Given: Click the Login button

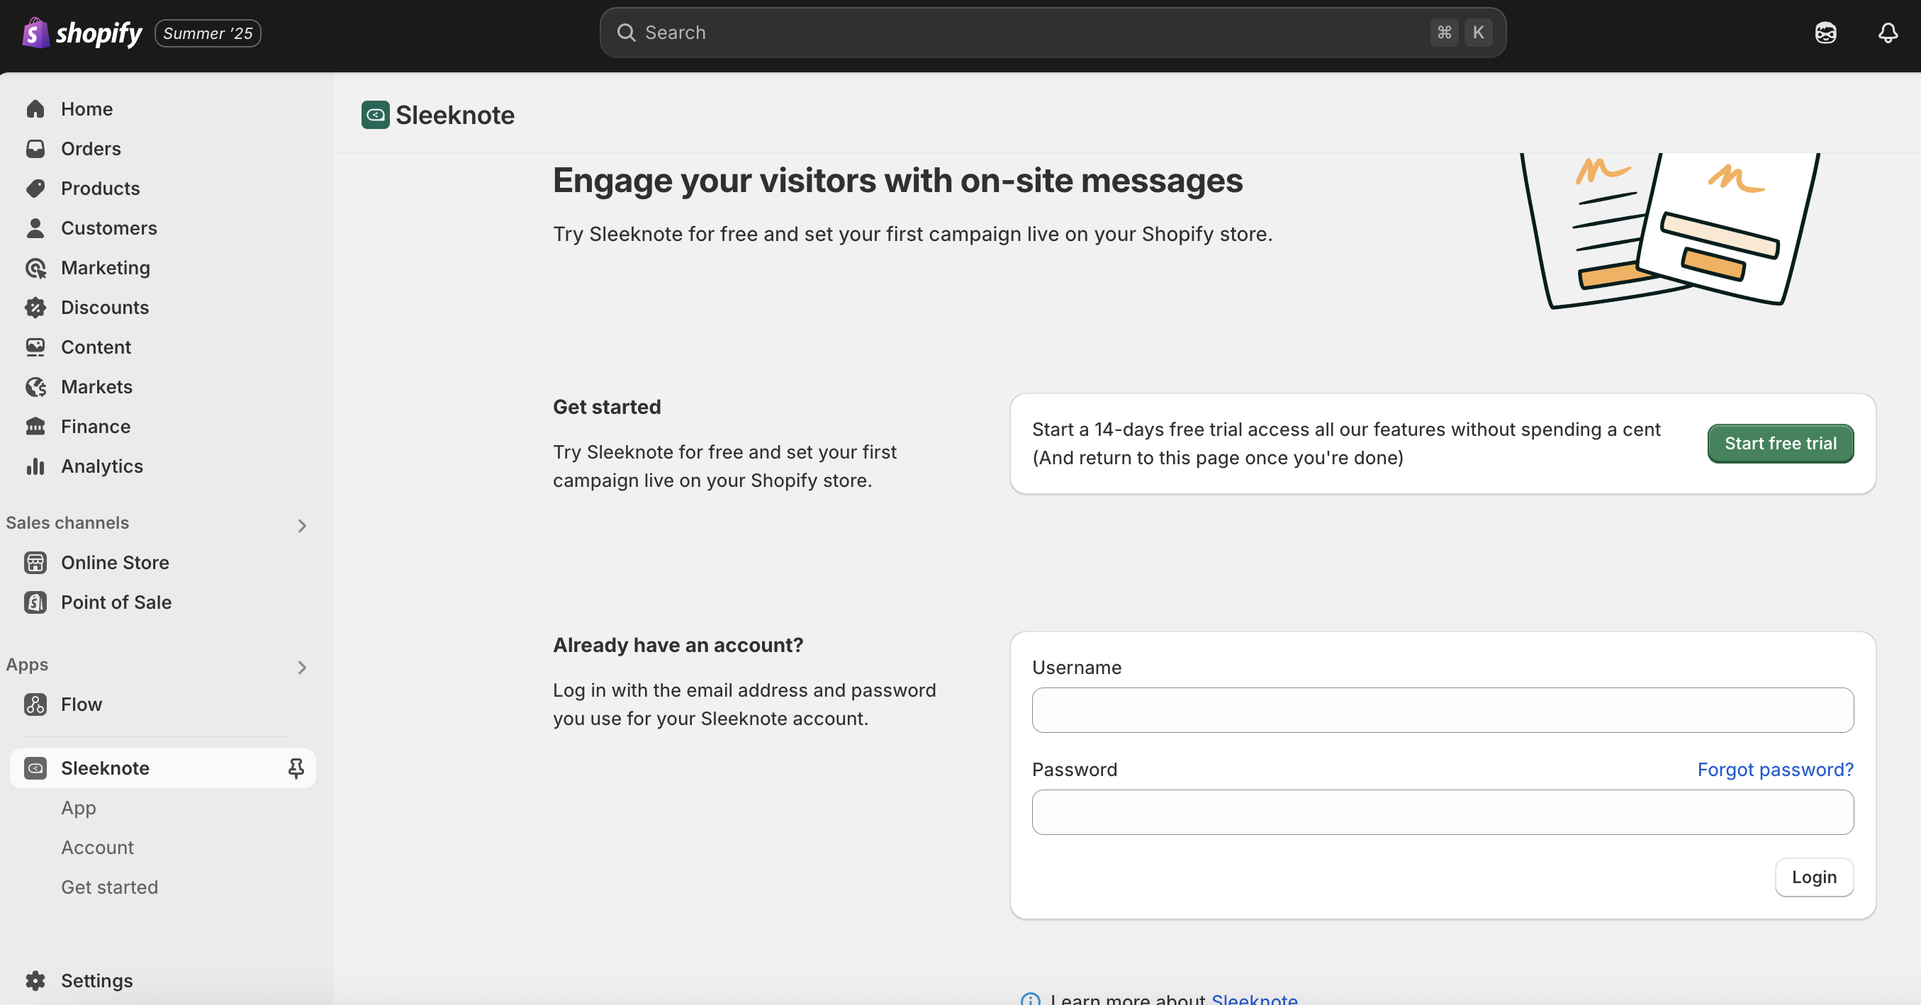Looking at the screenshot, I should [x=1814, y=877].
